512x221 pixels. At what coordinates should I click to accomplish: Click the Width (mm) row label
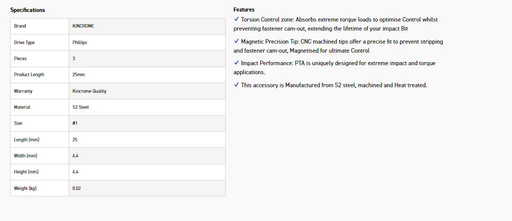tap(26, 156)
